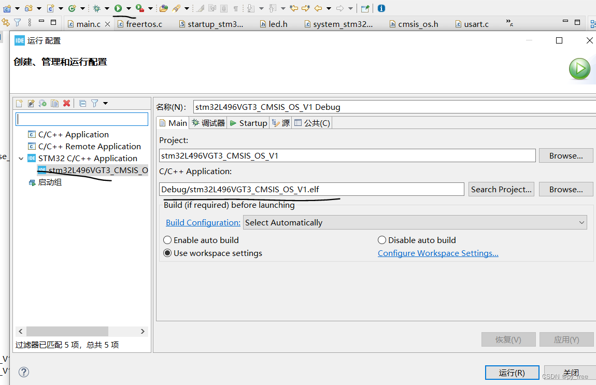
Task: Select stm32L496VGT3_CMSIS_O configuration item
Action: pos(93,170)
